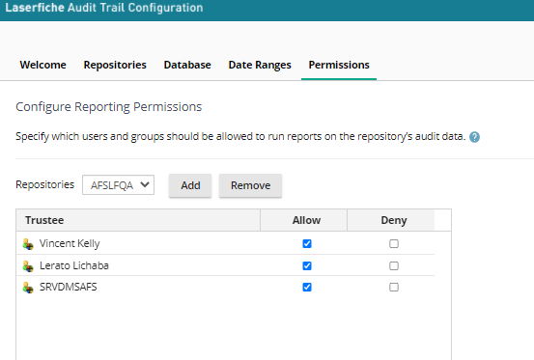Viewport: 534px width, 360px height.
Task: Uncheck Allow for Lerato Lichaba
Action: coord(307,265)
